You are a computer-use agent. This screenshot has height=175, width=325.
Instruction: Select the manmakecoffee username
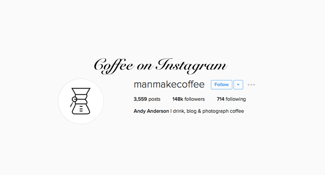[169, 84]
